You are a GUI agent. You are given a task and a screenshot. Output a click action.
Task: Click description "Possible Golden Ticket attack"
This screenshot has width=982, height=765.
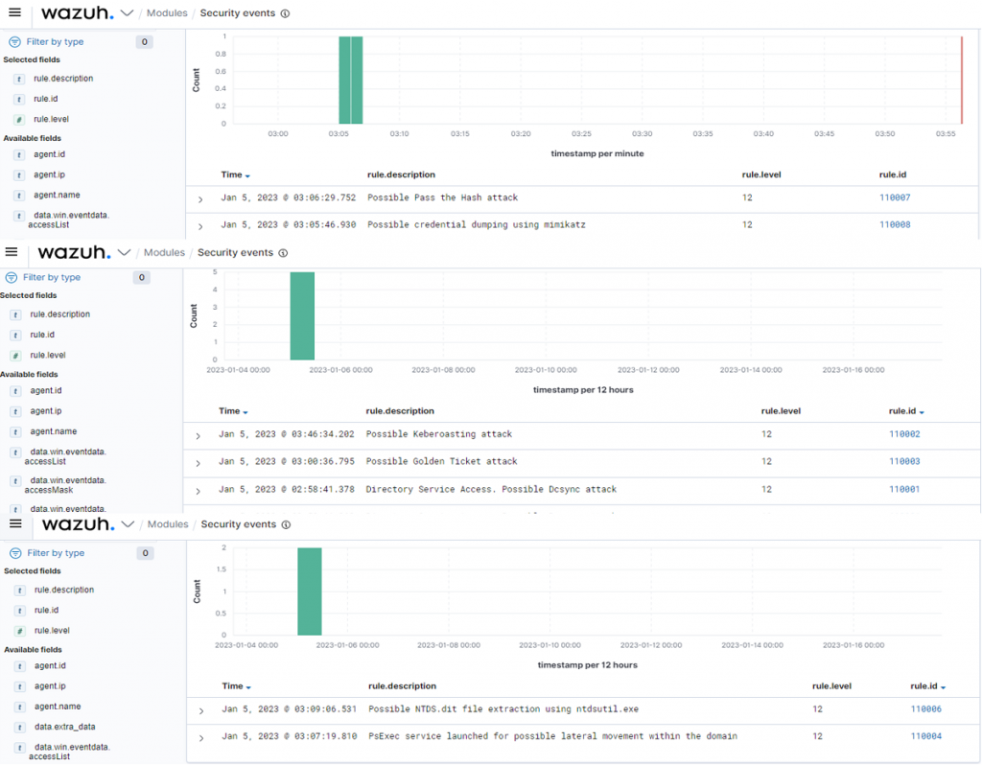pyautogui.click(x=441, y=461)
